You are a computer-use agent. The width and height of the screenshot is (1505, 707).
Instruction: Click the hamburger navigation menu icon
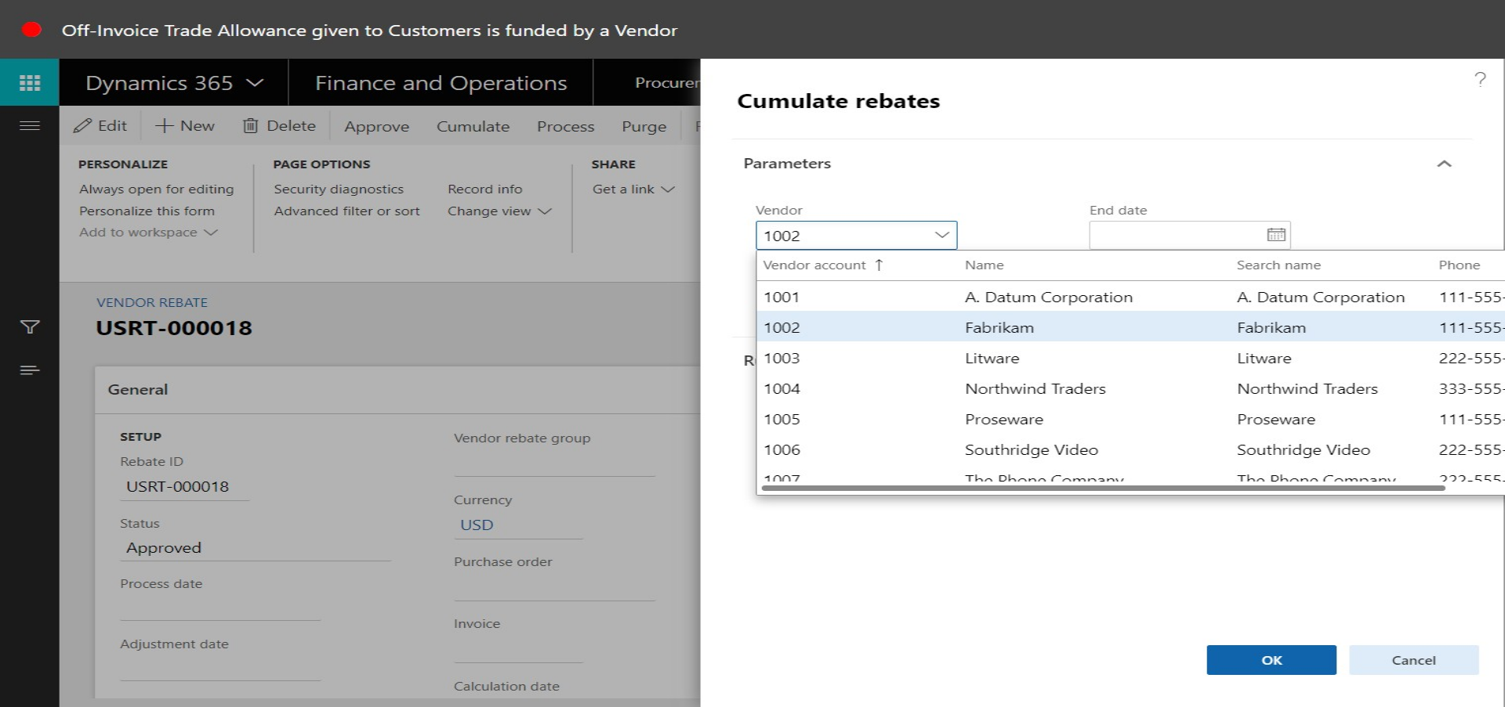click(29, 126)
